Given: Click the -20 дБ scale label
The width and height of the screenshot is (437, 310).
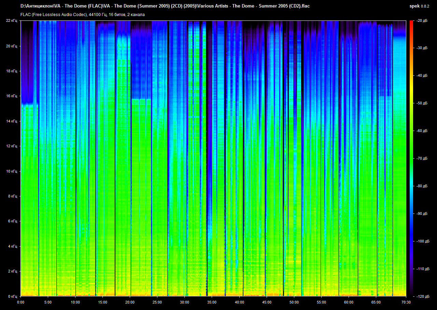Looking at the screenshot, I should coord(422,21).
